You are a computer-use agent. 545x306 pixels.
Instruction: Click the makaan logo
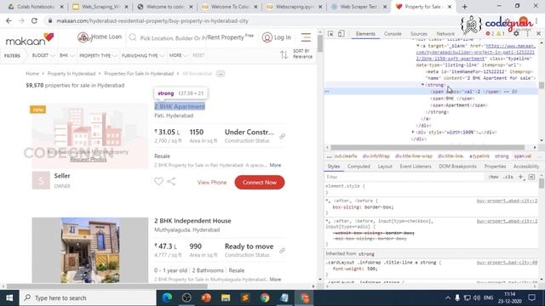pyautogui.click(x=31, y=39)
